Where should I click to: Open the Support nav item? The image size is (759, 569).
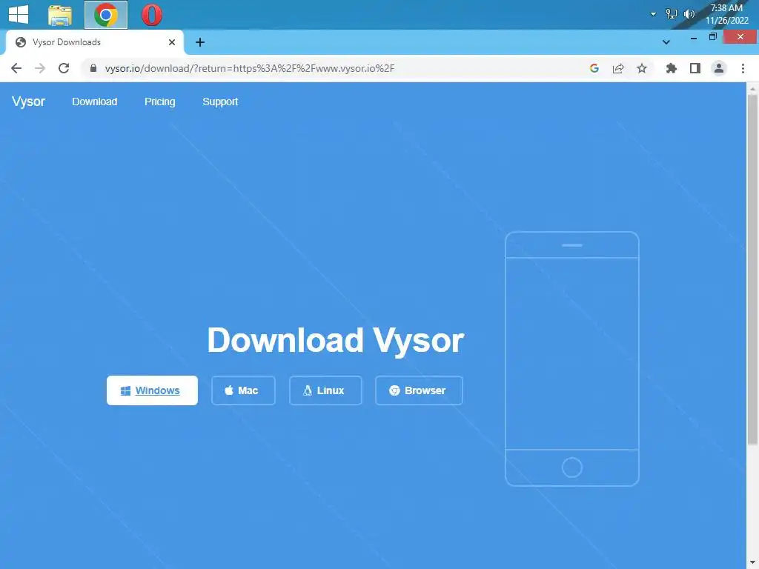220,102
